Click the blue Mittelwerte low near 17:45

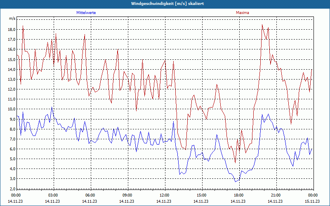[x=236, y=182]
